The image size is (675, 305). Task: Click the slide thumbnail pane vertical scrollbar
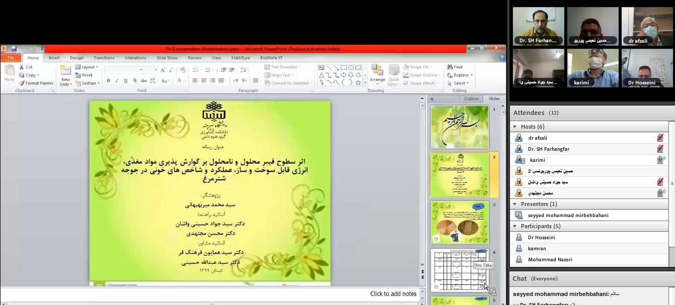(x=503, y=201)
